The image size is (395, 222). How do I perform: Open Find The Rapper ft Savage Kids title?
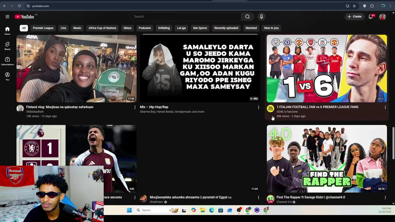pyautogui.click(x=311, y=197)
